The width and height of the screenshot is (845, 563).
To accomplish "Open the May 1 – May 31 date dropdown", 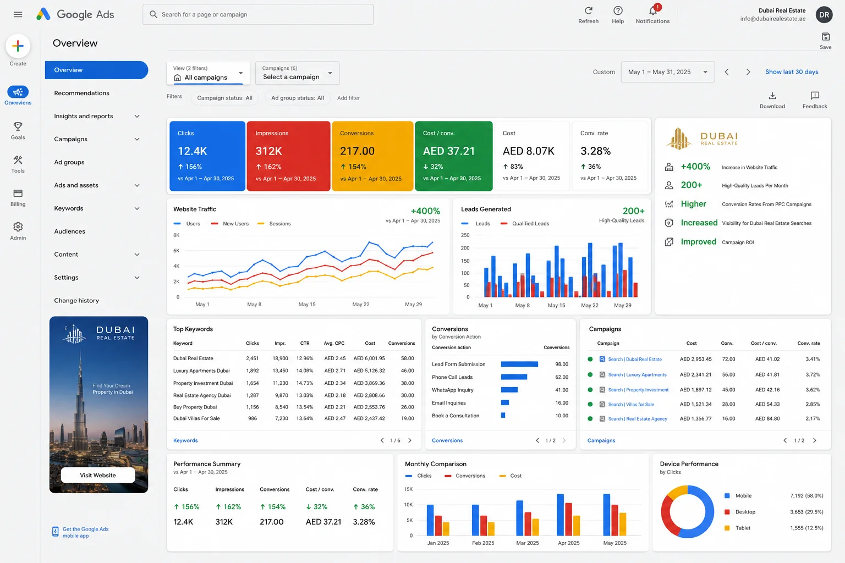I will (x=668, y=72).
